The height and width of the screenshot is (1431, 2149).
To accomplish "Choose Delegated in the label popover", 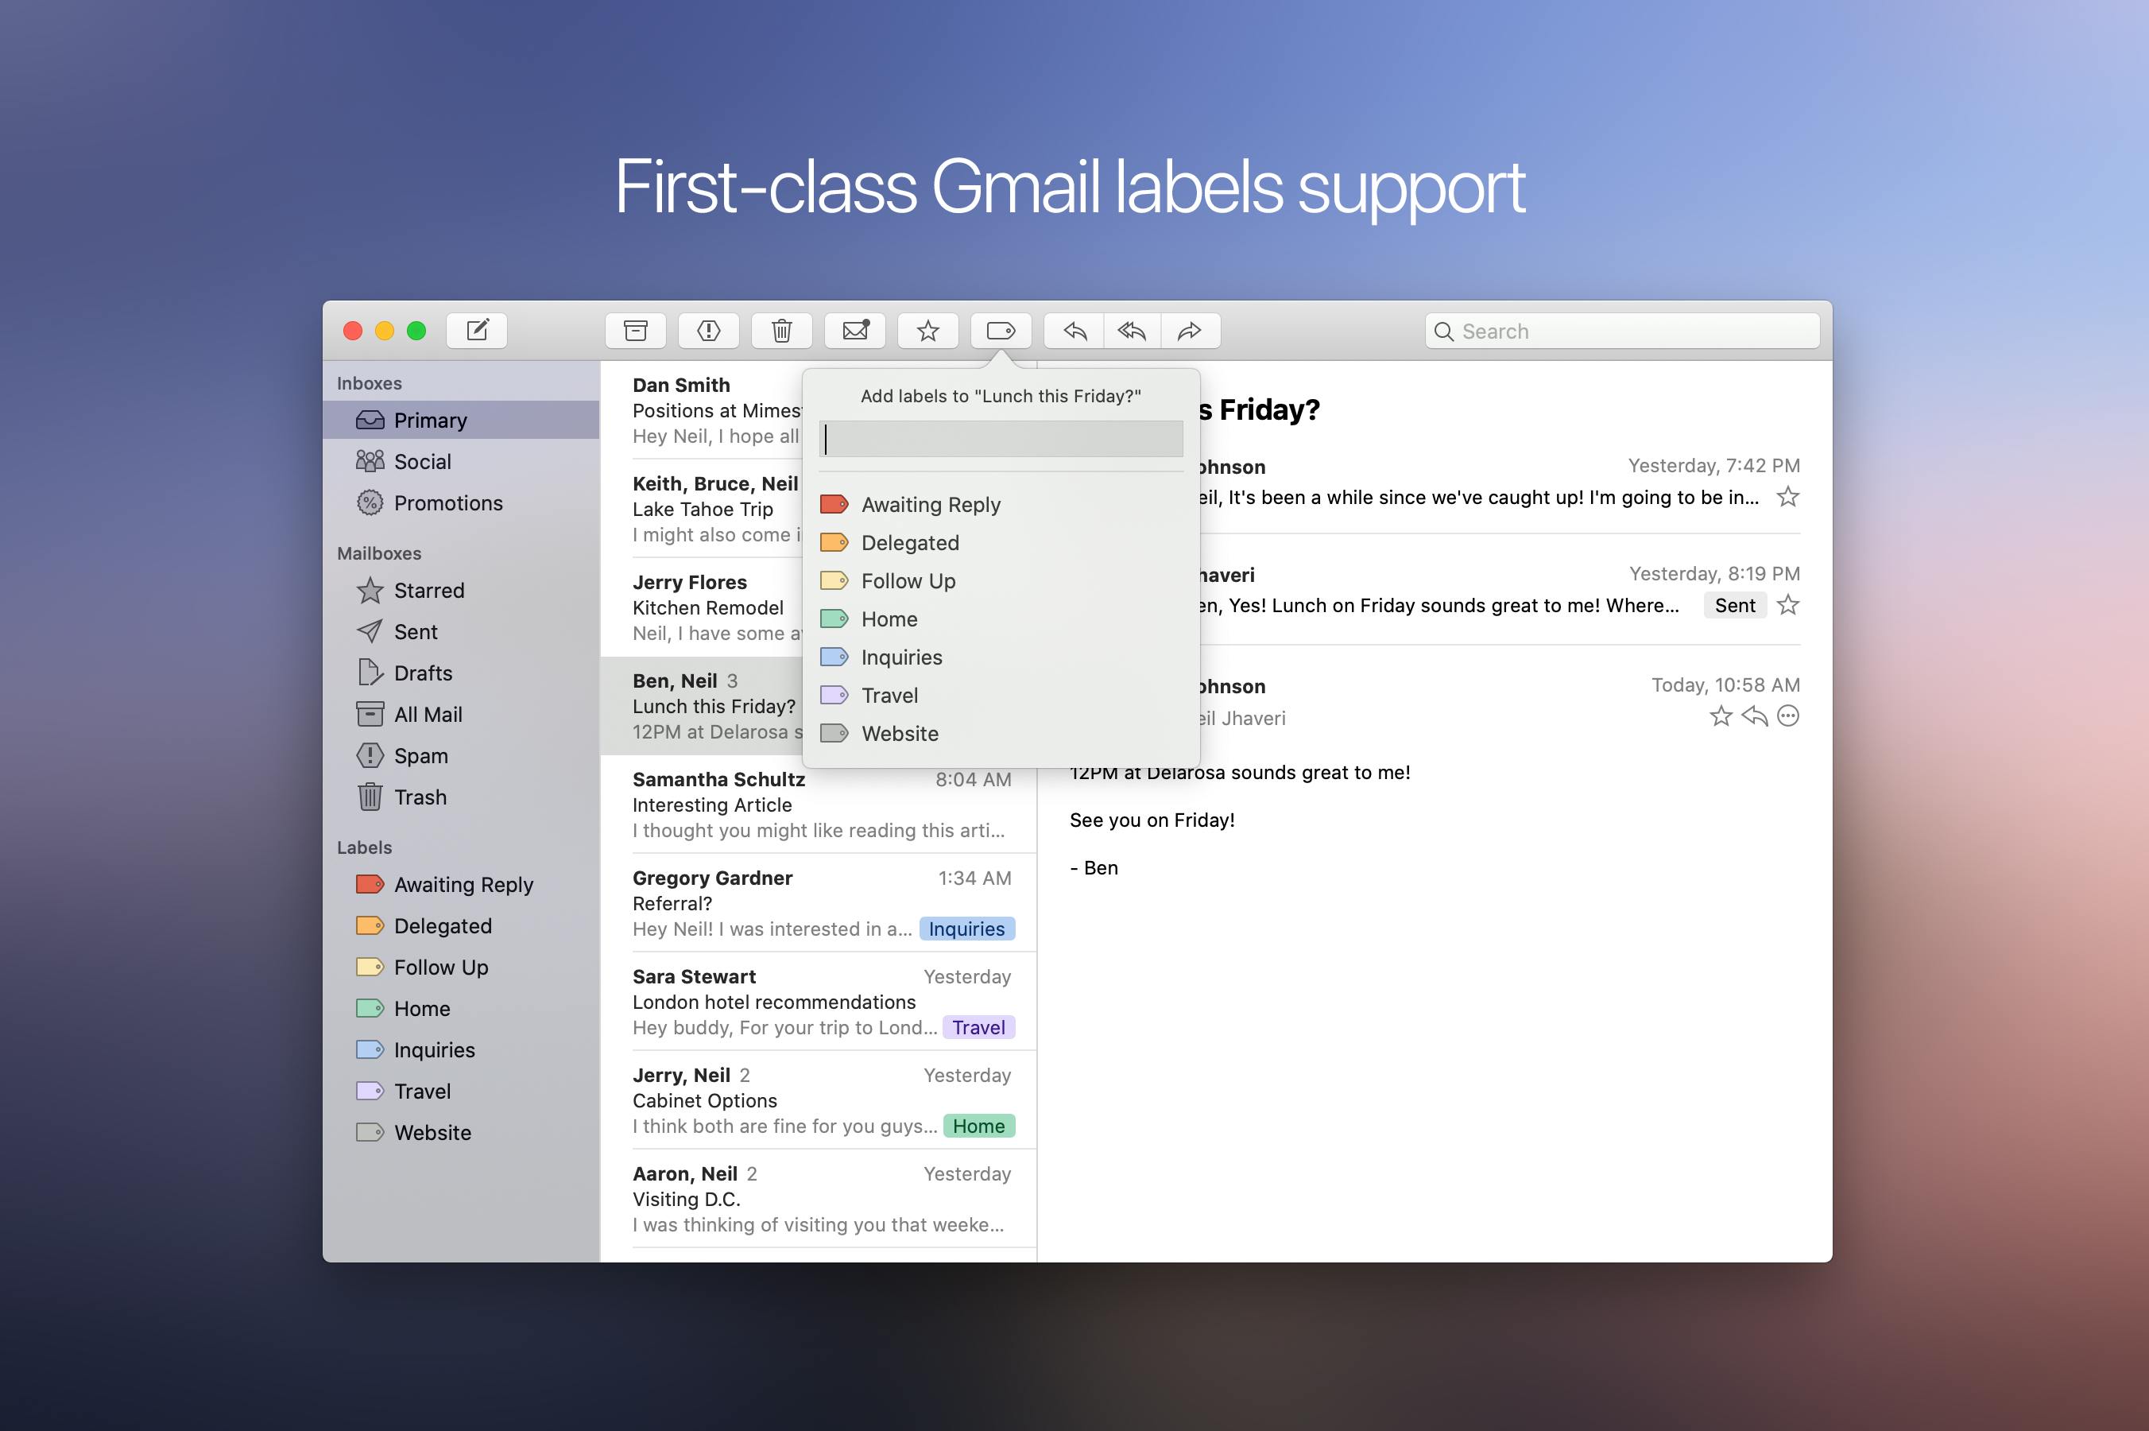I will [x=1001, y=543].
